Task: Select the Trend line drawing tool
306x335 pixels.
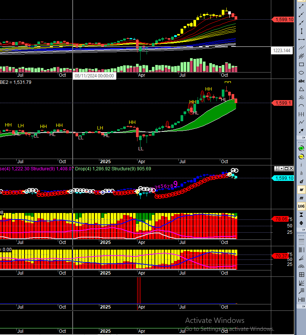Action: 301,6
